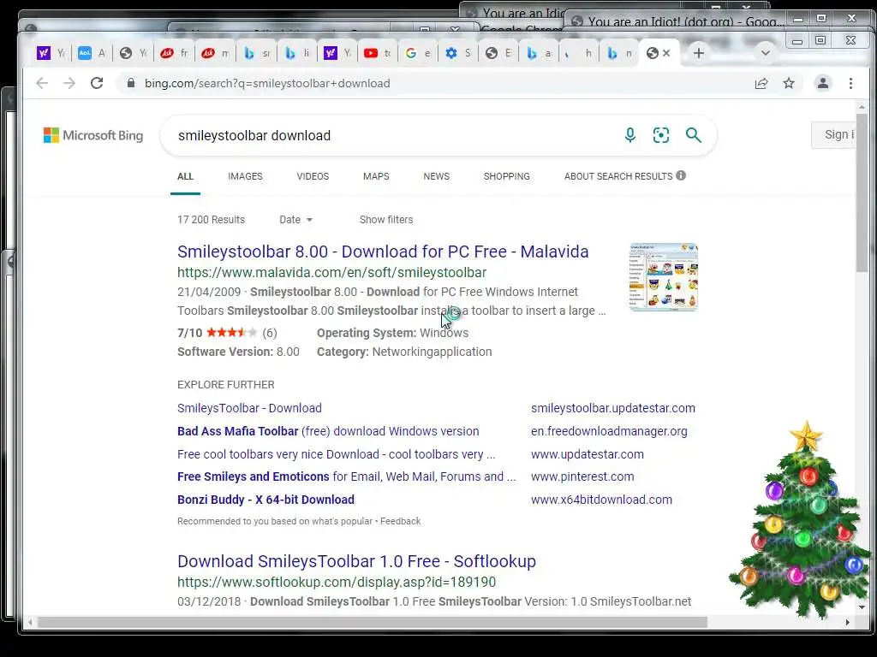Select the '17 200 Results' count text
877x657 pixels.
pos(211,220)
